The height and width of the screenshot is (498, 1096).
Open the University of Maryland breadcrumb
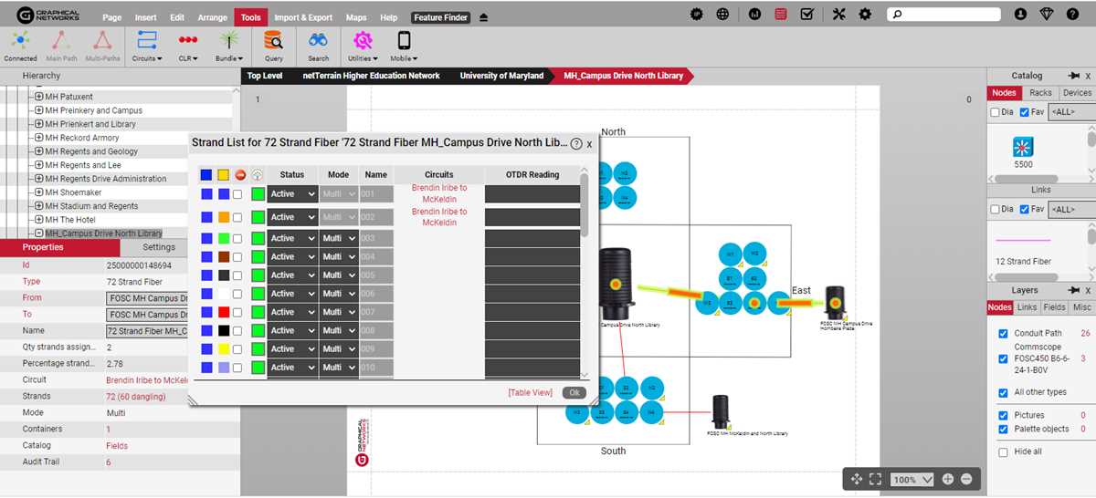point(501,76)
